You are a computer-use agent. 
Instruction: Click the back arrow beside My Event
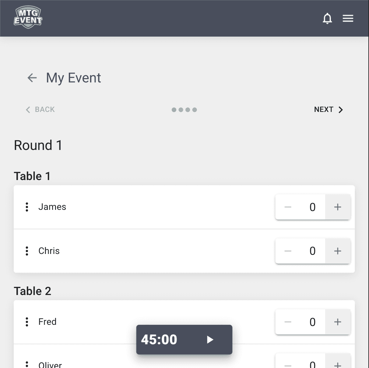32,78
